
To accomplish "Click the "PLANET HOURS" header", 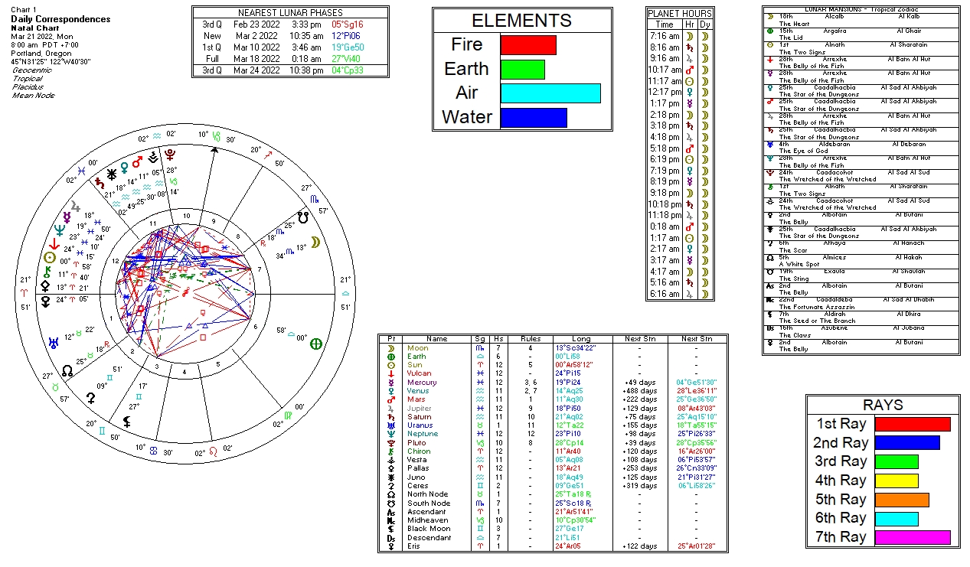I will coord(680,13).
